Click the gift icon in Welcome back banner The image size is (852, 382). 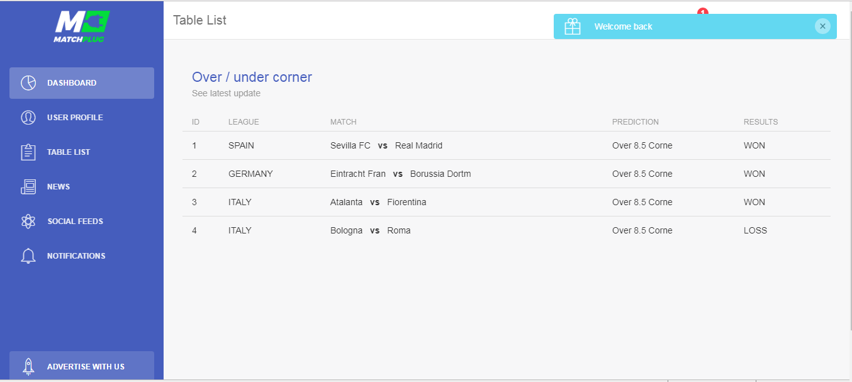tap(573, 26)
